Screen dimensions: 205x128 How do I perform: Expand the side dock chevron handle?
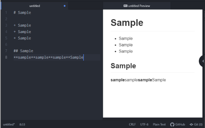202,61
